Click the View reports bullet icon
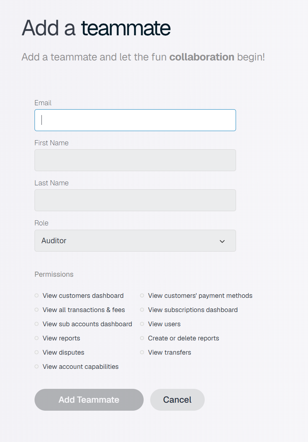Screen dimensions: 308x442 pos(36,338)
